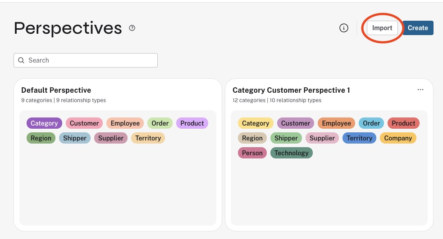Click the orange Employee tag in Category Customer Perspective 1

[336, 123]
